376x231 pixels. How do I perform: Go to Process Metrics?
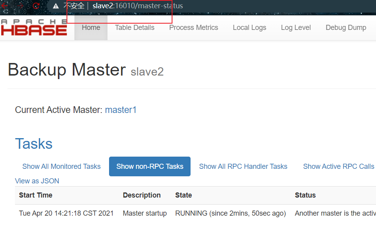(194, 28)
